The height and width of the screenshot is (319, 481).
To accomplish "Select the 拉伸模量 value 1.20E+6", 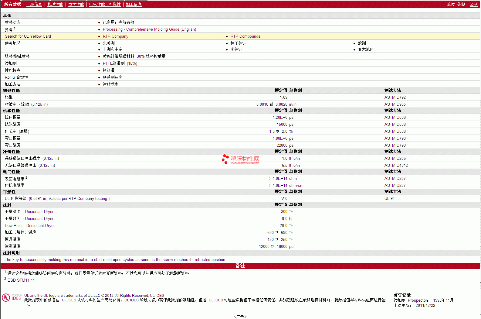I will (280, 117).
